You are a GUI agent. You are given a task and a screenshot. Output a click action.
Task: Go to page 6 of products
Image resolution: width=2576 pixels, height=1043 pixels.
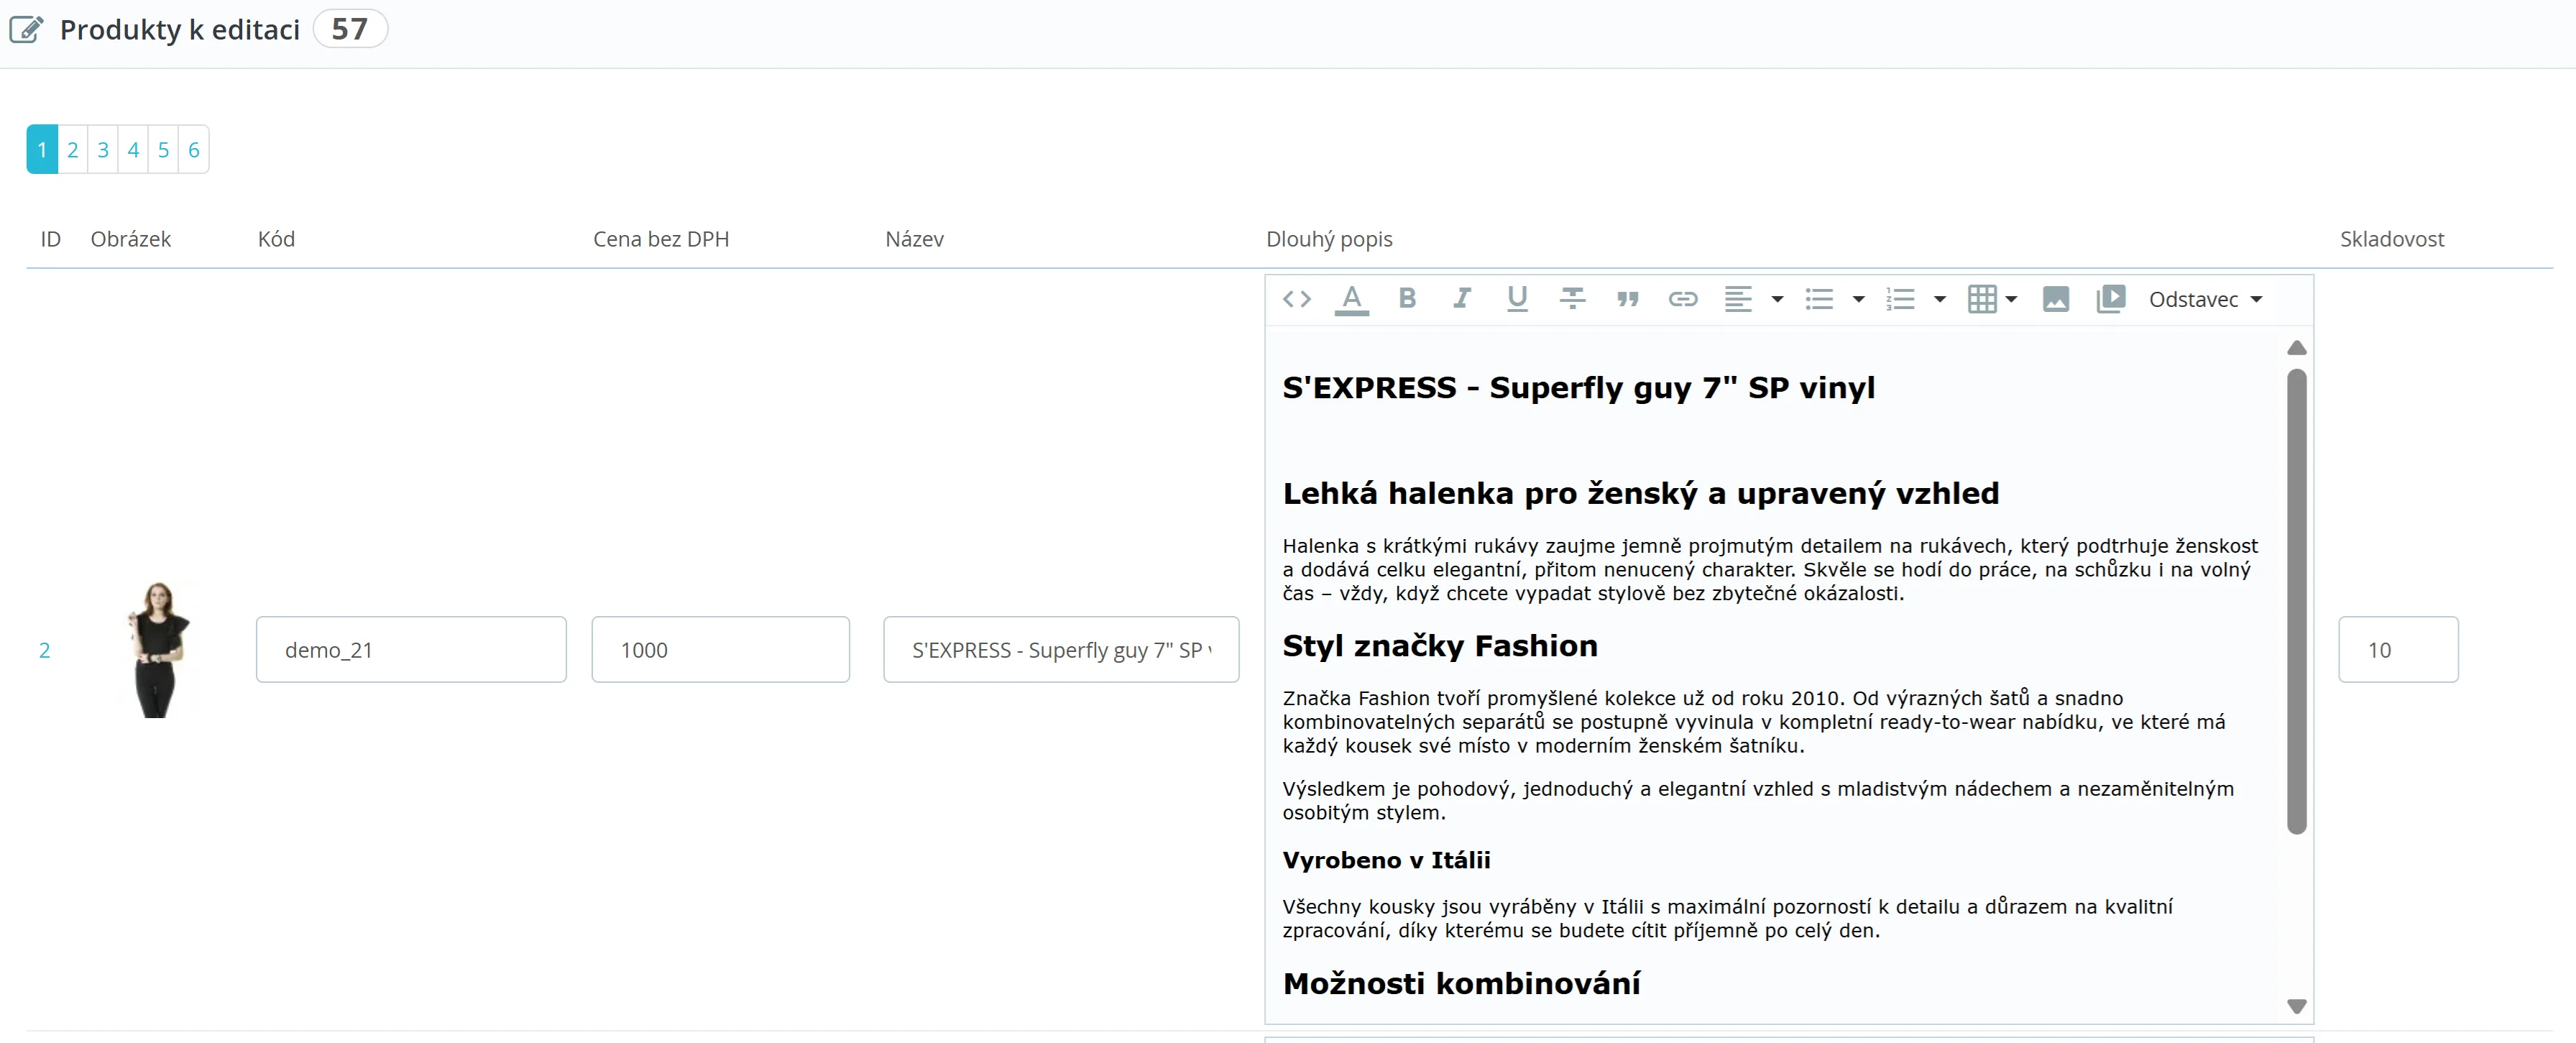point(194,150)
